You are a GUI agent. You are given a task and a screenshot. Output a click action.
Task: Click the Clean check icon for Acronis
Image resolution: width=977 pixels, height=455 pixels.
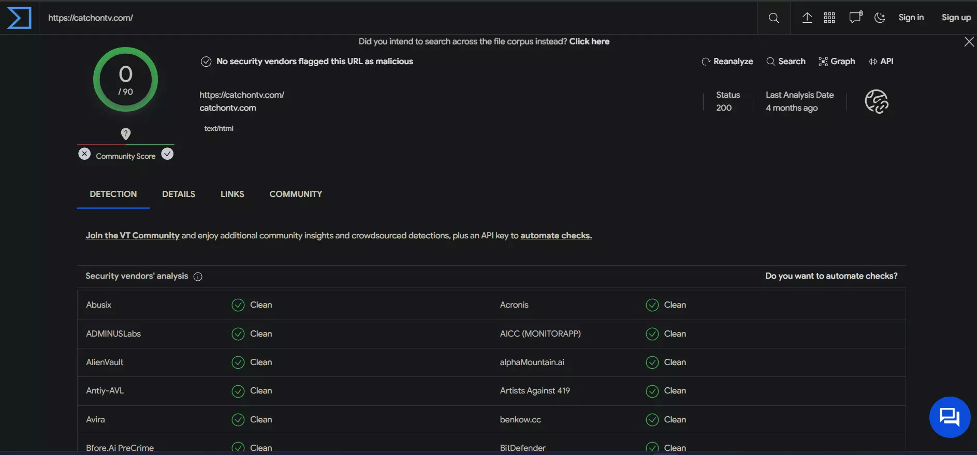click(x=652, y=305)
